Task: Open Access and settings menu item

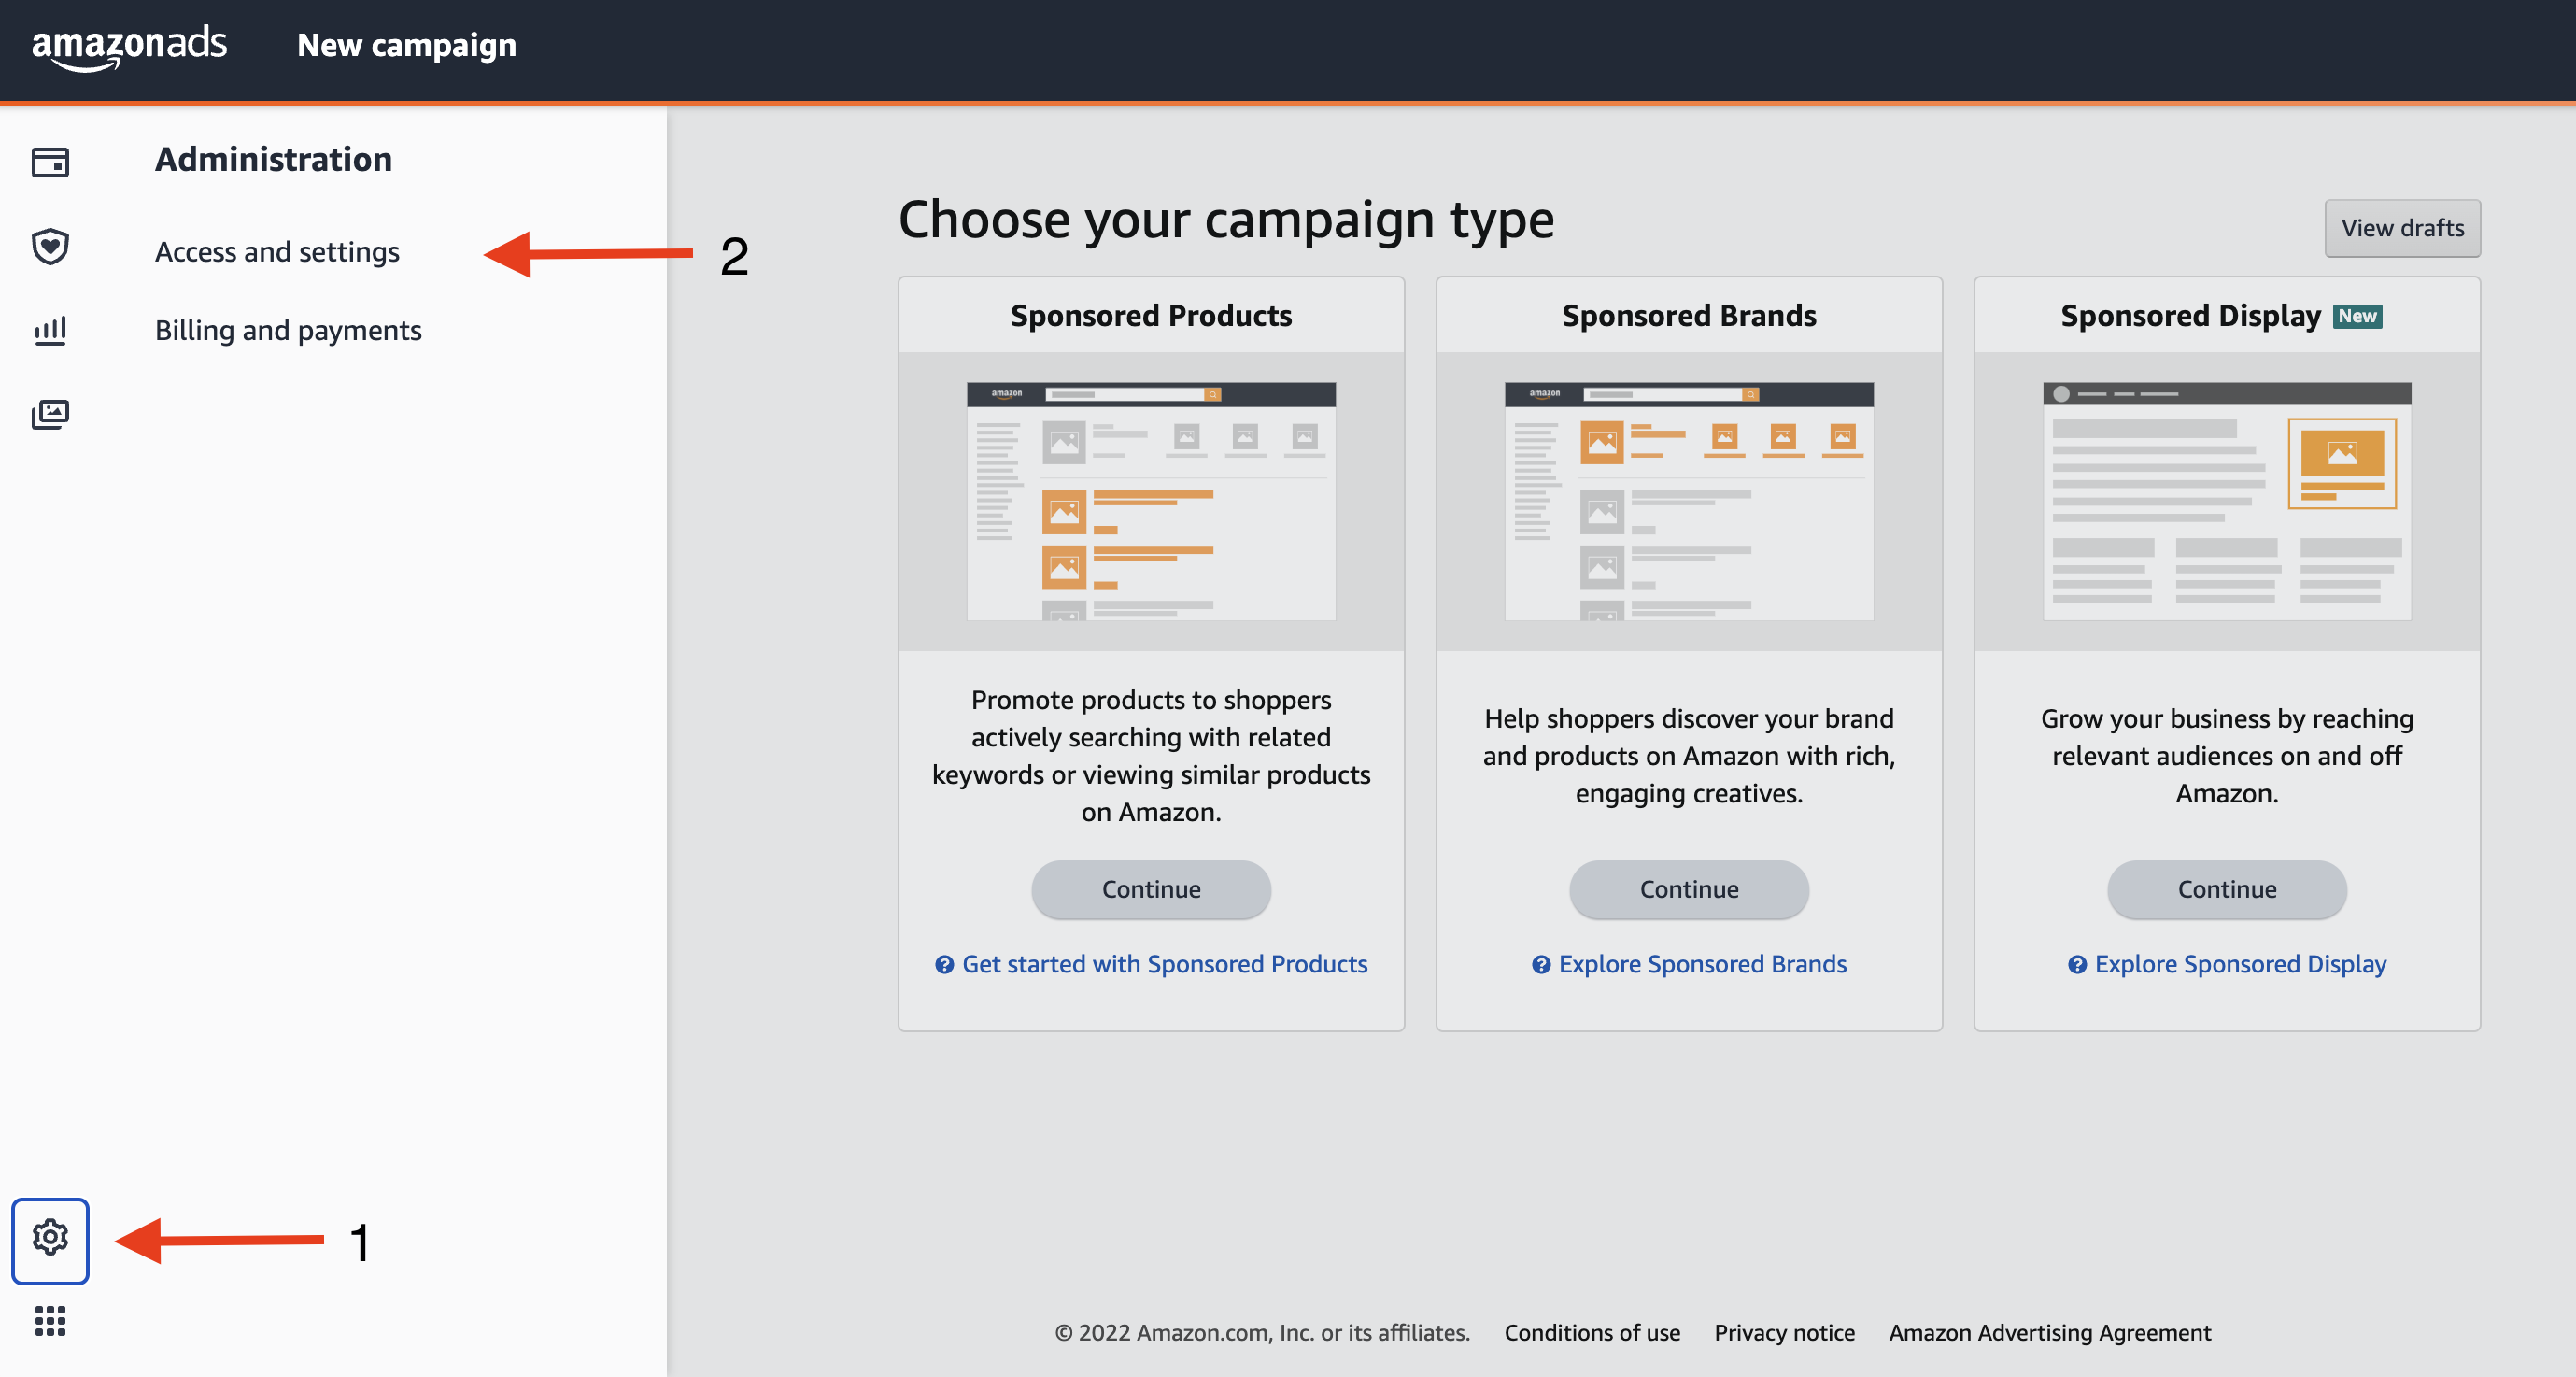Action: coord(277,252)
